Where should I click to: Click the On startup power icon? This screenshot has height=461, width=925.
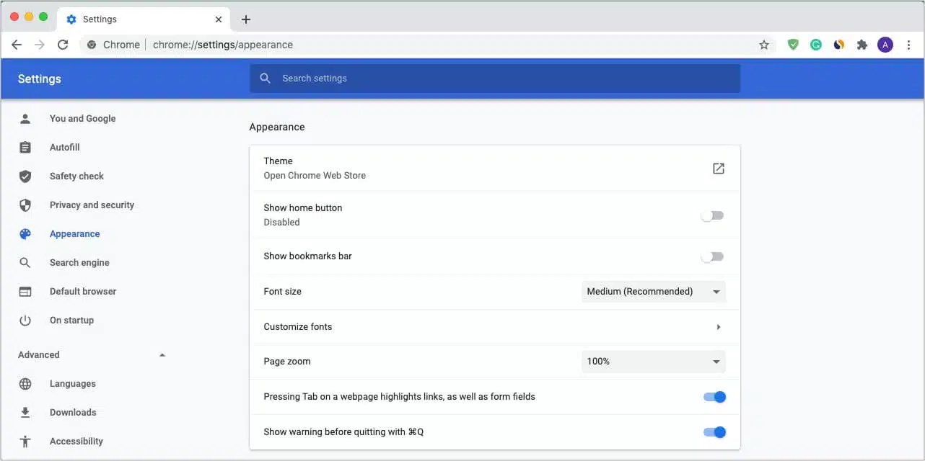[25, 320]
